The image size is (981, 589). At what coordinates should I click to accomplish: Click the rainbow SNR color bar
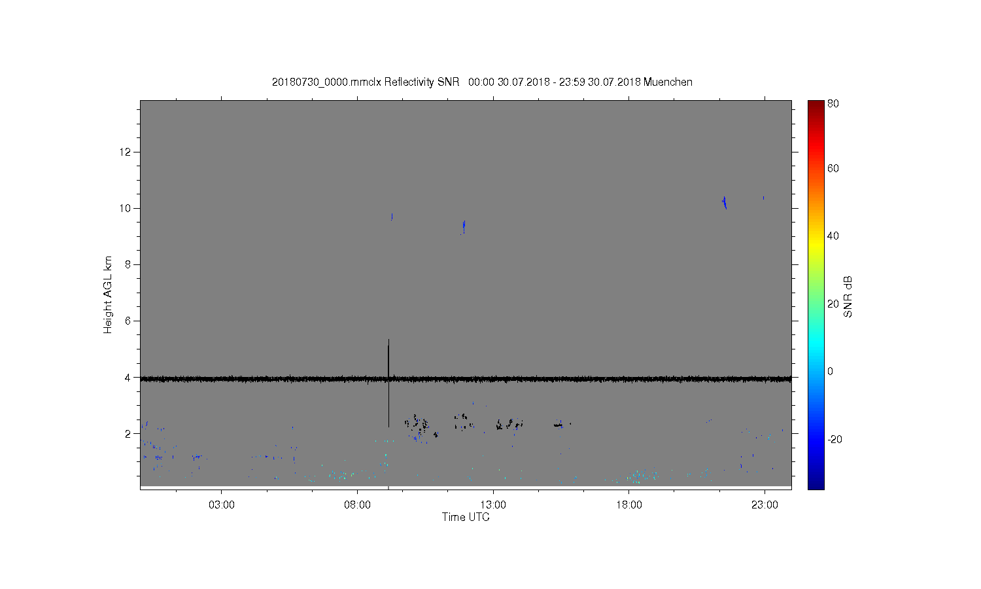coord(816,294)
